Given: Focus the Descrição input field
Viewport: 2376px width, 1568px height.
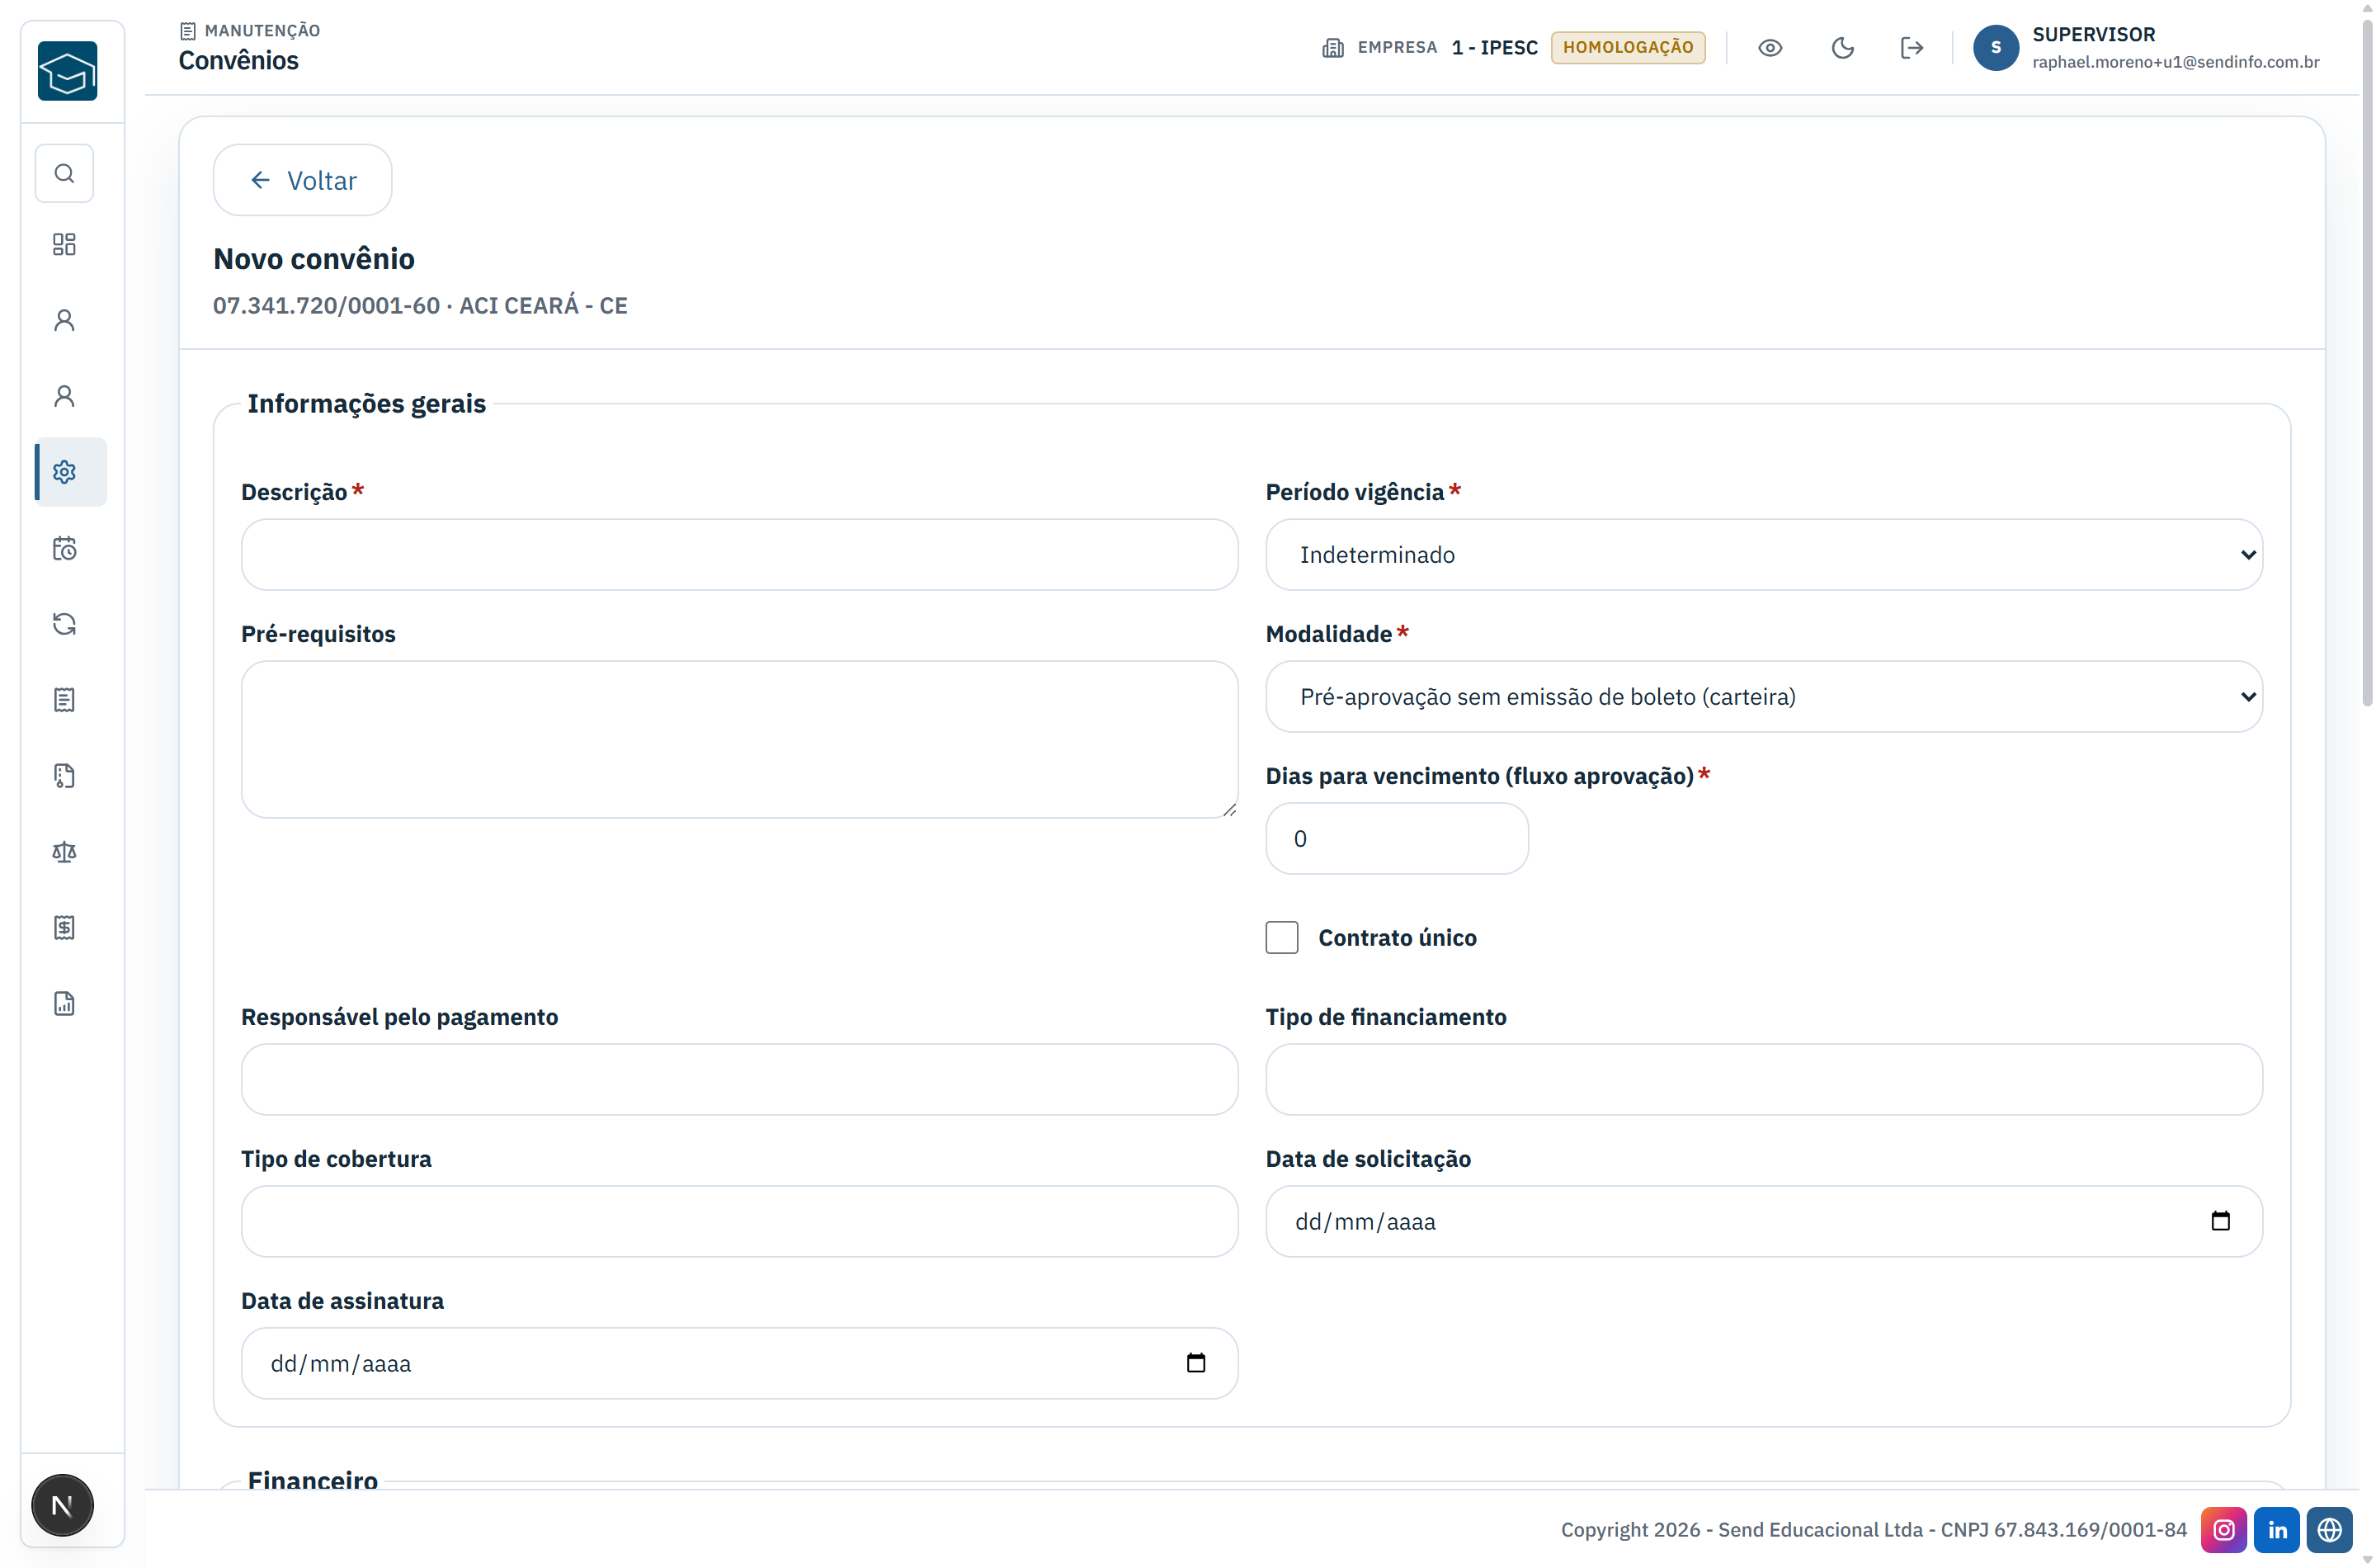Looking at the screenshot, I should (738, 555).
